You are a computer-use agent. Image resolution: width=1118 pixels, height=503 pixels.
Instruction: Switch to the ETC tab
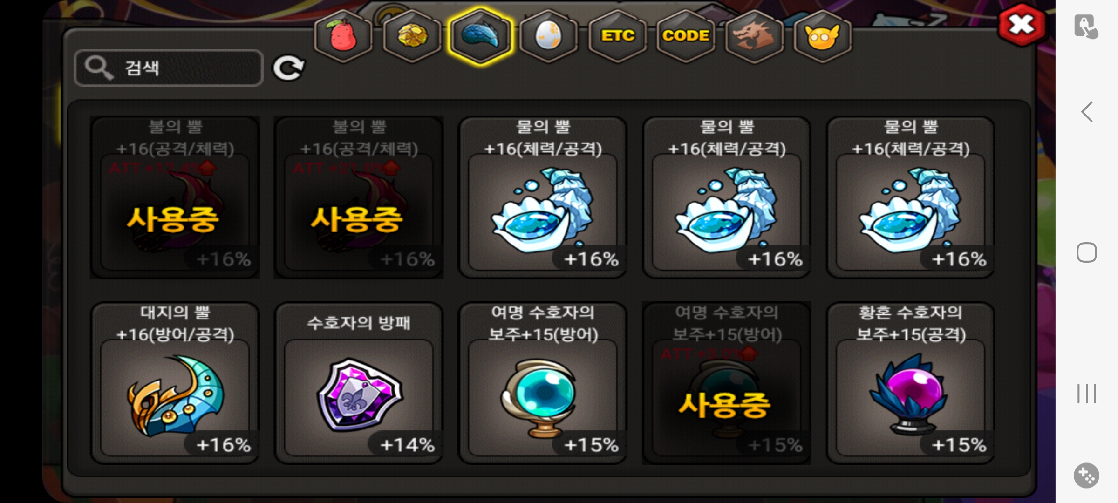click(618, 36)
